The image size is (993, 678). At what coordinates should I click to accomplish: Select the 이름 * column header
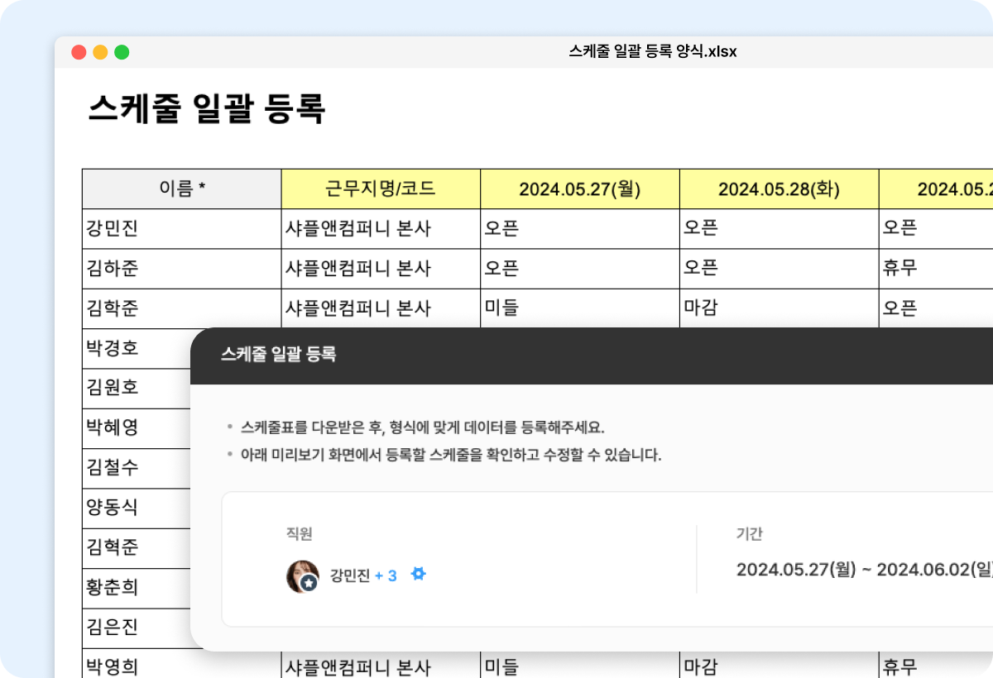181,189
